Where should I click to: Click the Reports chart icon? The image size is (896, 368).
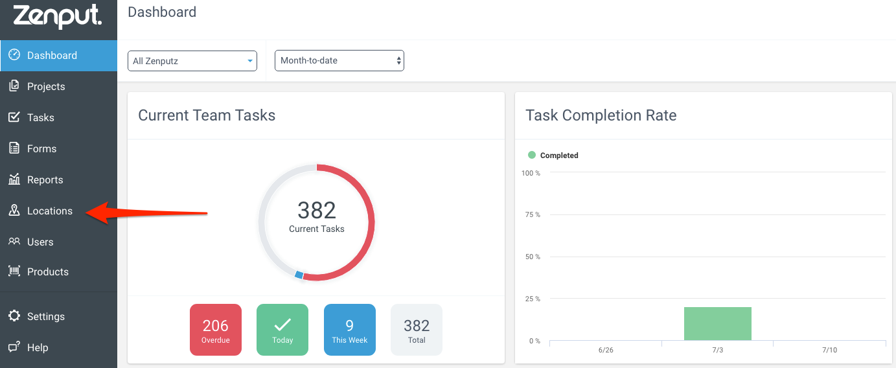(14, 179)
